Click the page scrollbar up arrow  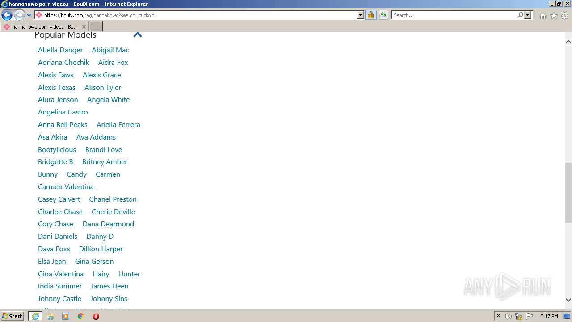click(x=568, y=42)
